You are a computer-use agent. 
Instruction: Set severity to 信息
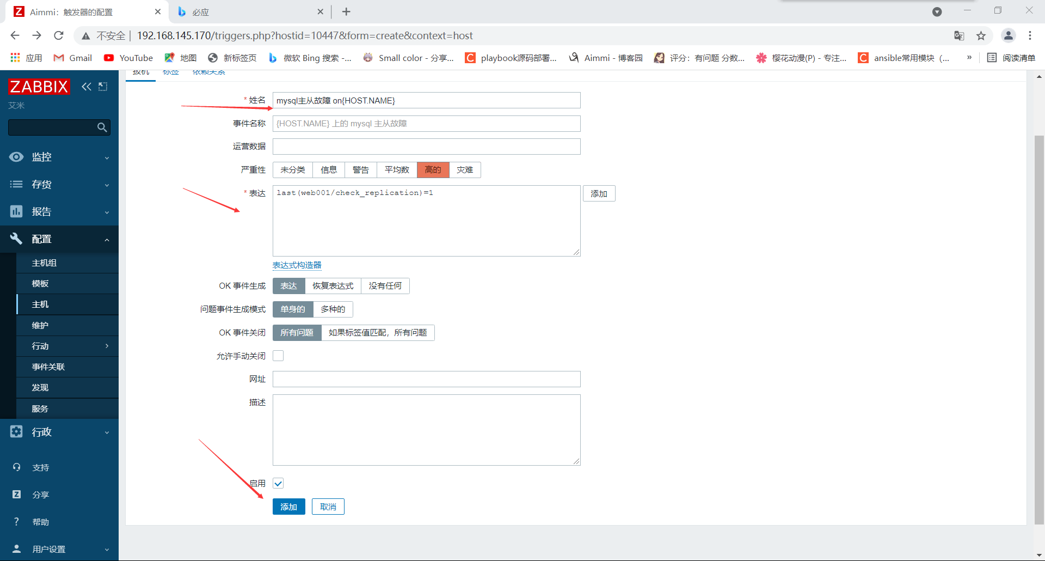(x=329, y=170)
